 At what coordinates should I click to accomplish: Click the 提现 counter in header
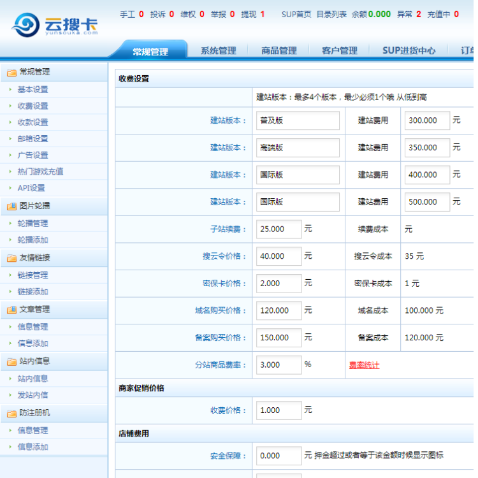253,14
